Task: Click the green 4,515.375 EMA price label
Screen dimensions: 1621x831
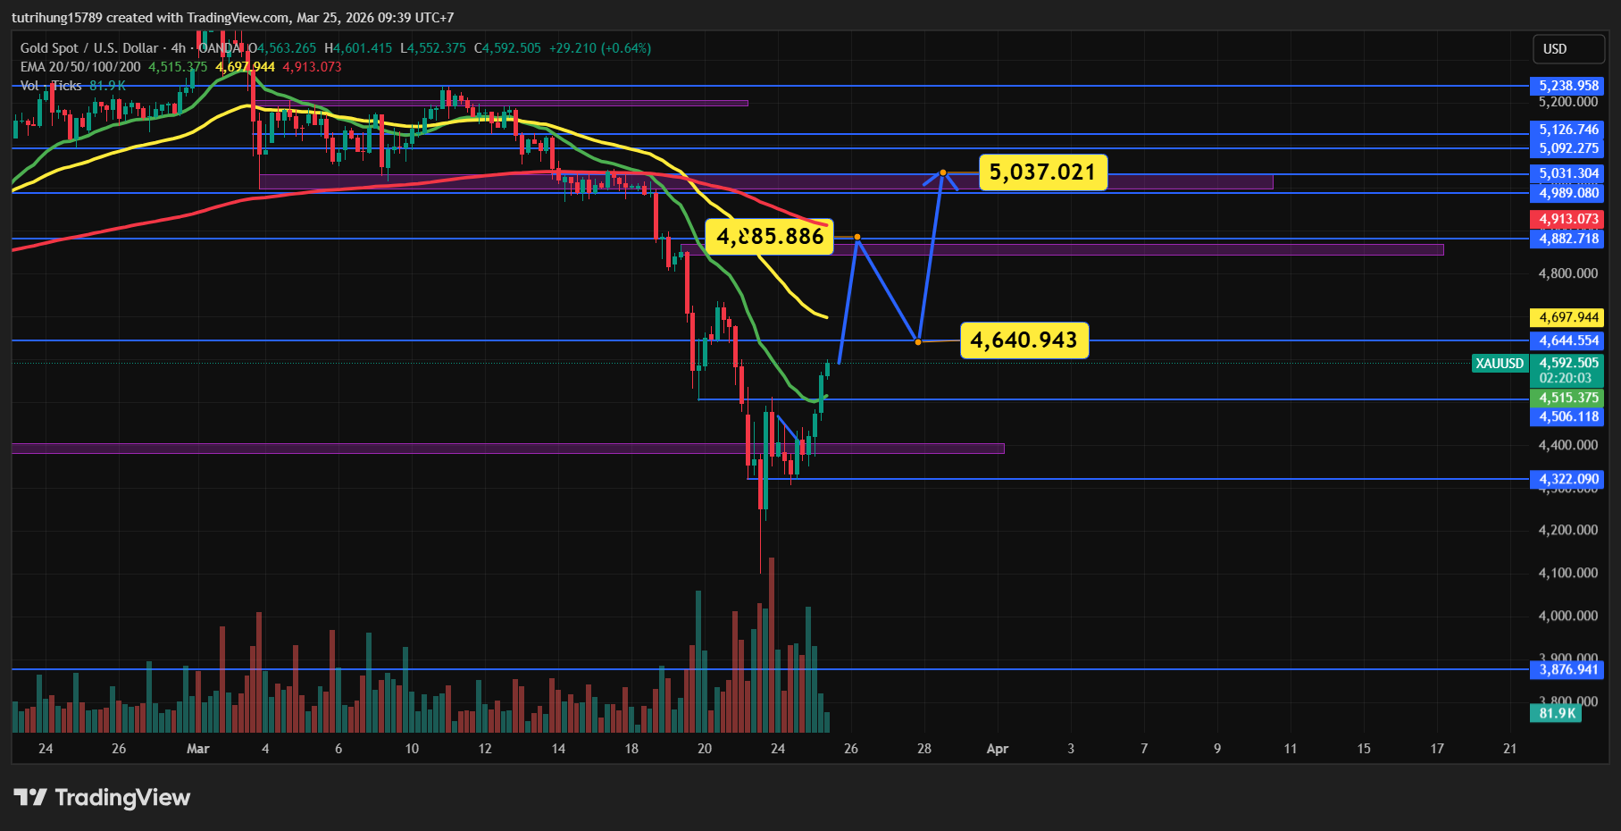Action: coord(1568,399)
